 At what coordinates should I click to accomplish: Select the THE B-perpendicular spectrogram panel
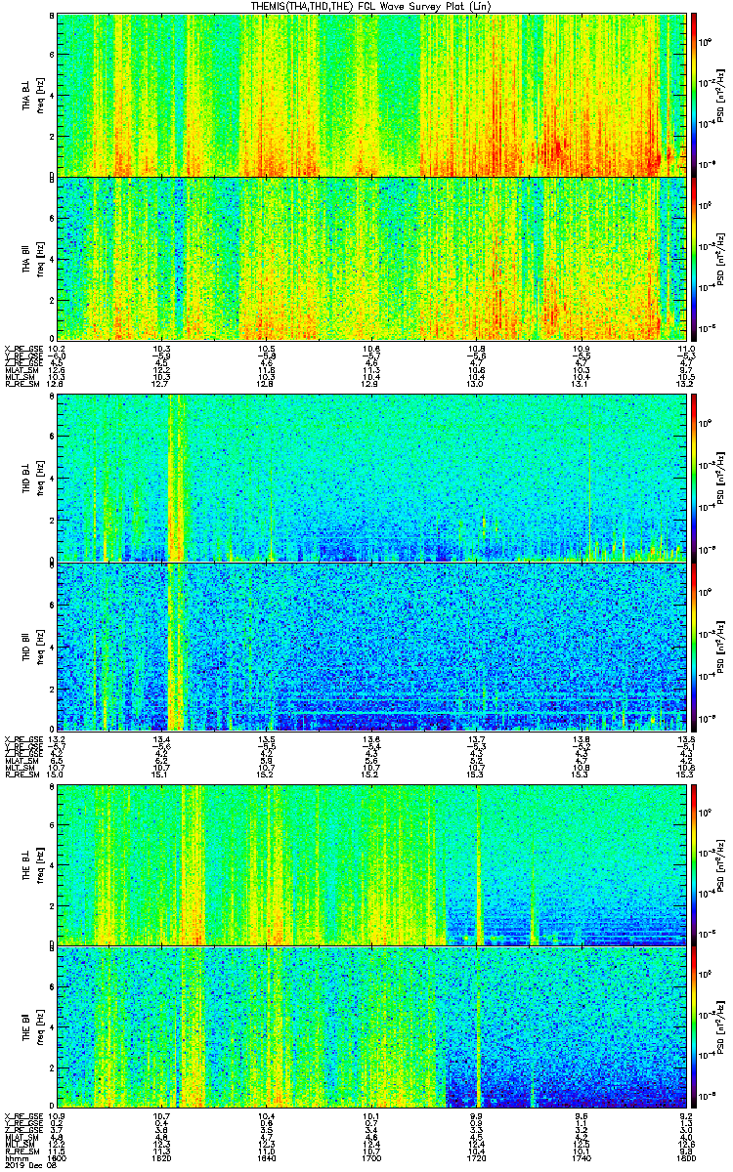(x=372, y=864)
